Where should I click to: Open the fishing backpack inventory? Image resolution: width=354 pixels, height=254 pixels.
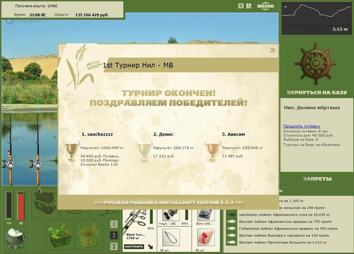[45, 202]
